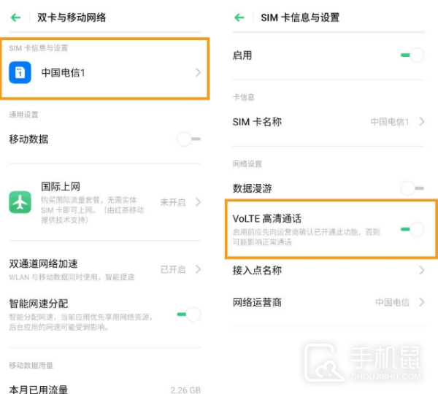
Task: Open 双通道网络加速 settings entry
Action: click(73, 269)
